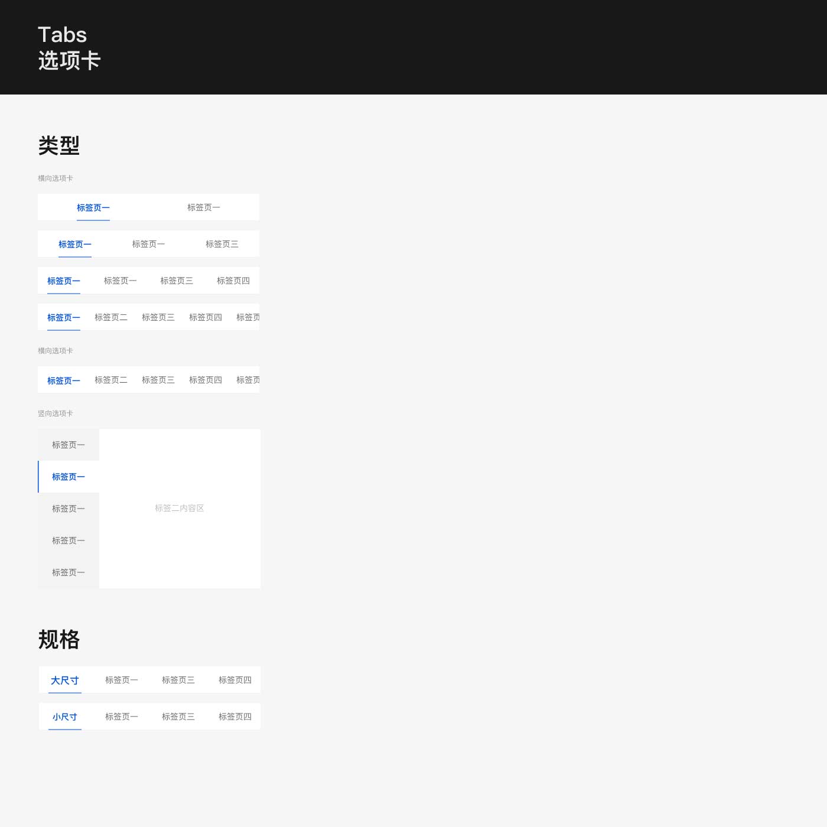Select active 标签页一 in the five-tab row without underline
Viewport: 827px width, 827px height.
64,381
